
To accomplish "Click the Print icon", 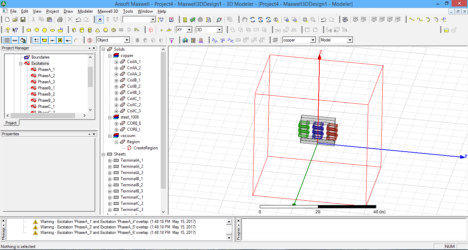I will click(x=60, y=20).
